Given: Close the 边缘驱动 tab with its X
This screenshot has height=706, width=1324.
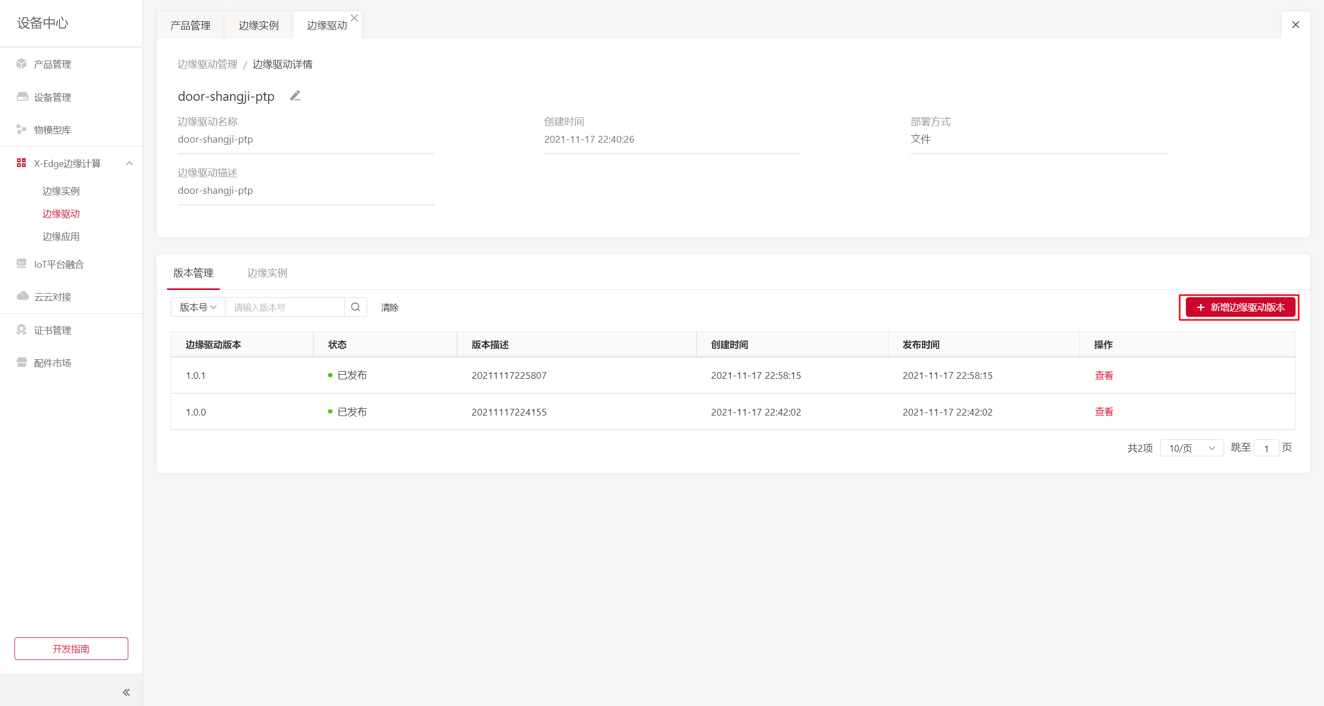Looking at the screenshot, I should (354, 18).
